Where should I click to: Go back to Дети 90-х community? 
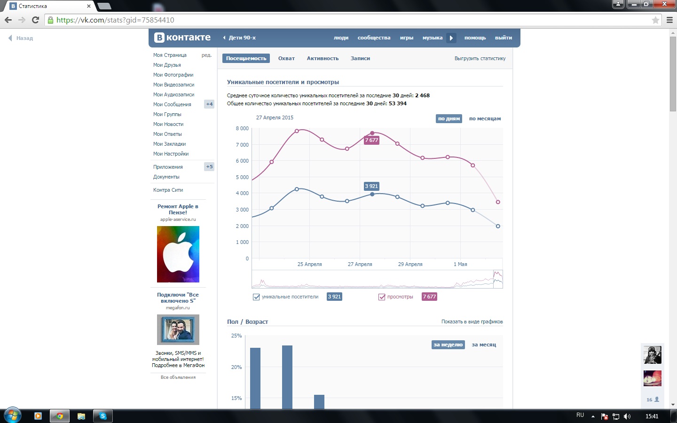240,38
